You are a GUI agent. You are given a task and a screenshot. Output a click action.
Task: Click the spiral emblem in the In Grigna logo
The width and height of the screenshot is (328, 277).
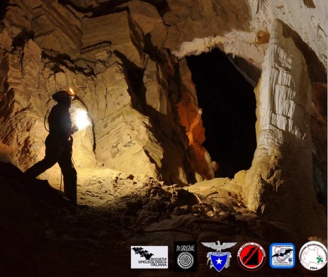point(186,261)
